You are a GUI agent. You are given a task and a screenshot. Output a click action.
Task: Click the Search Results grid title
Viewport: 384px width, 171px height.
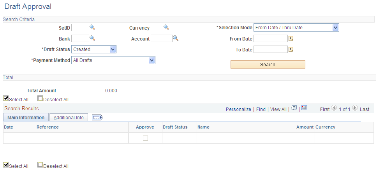[x=21, y=109]
